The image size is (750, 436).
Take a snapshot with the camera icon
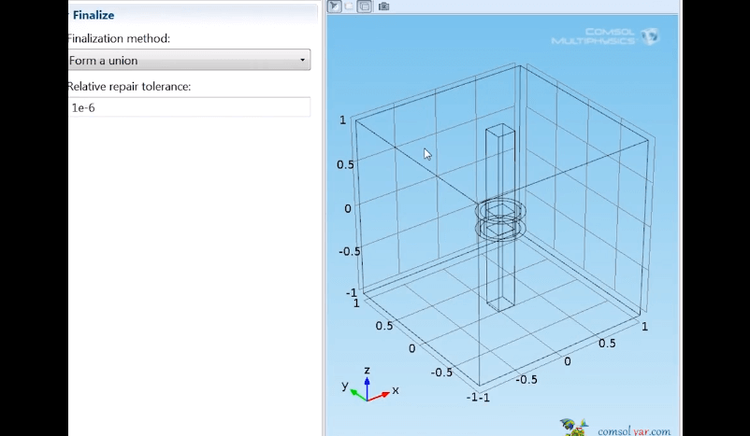383,7
